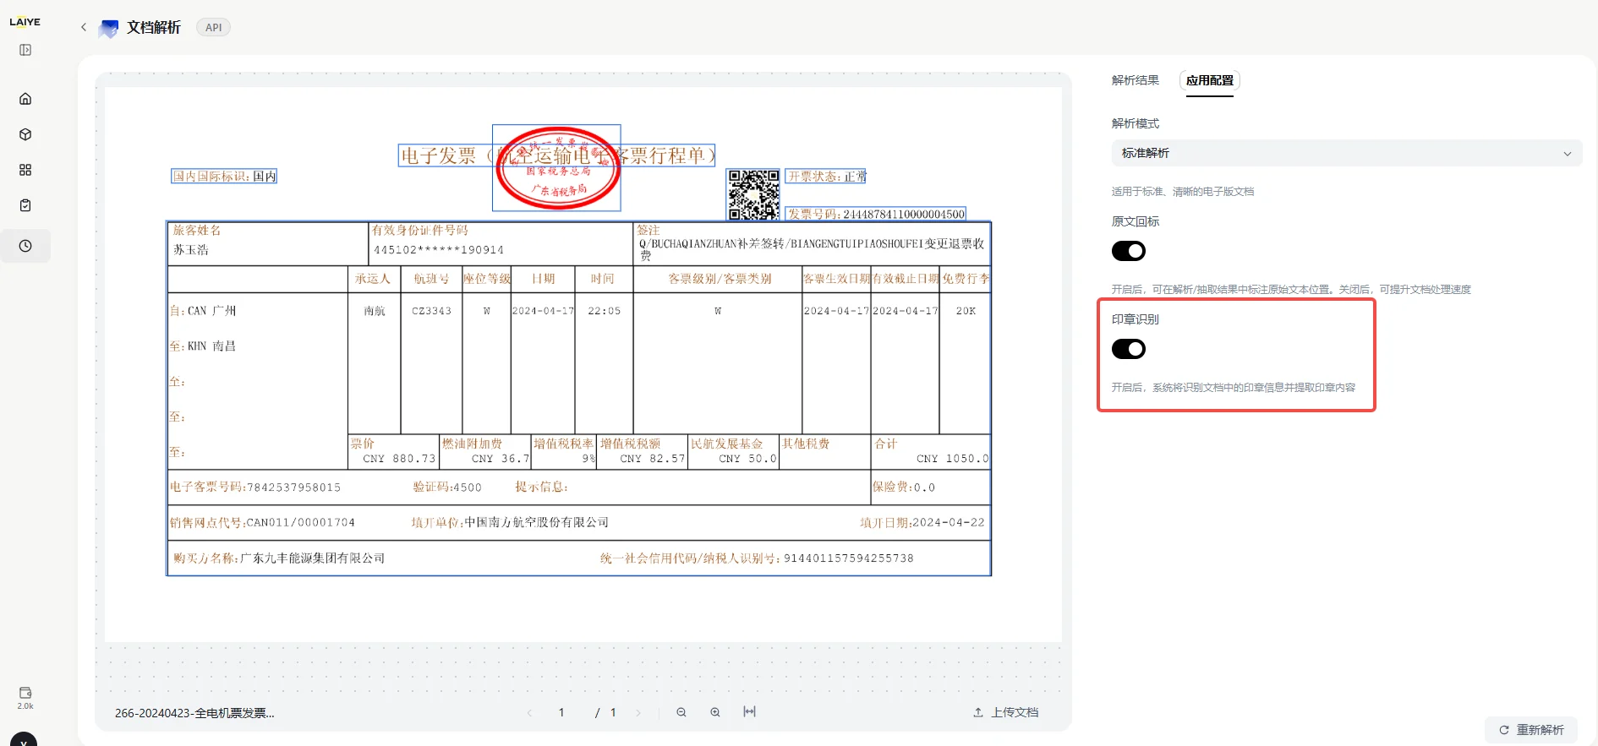Click 验证码:4500 text
The image size is (1598, 746).
click(447, 487)
